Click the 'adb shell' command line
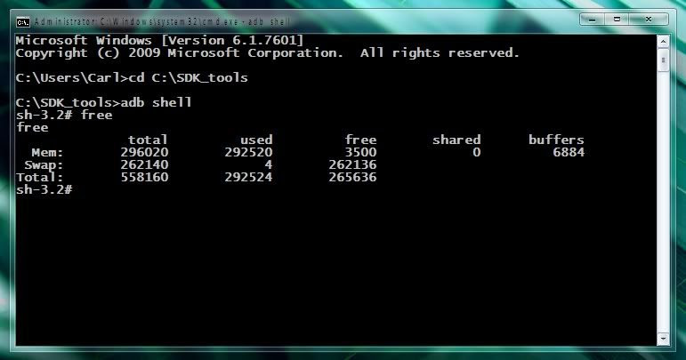 pyautogui.click(x=104, y=103)
